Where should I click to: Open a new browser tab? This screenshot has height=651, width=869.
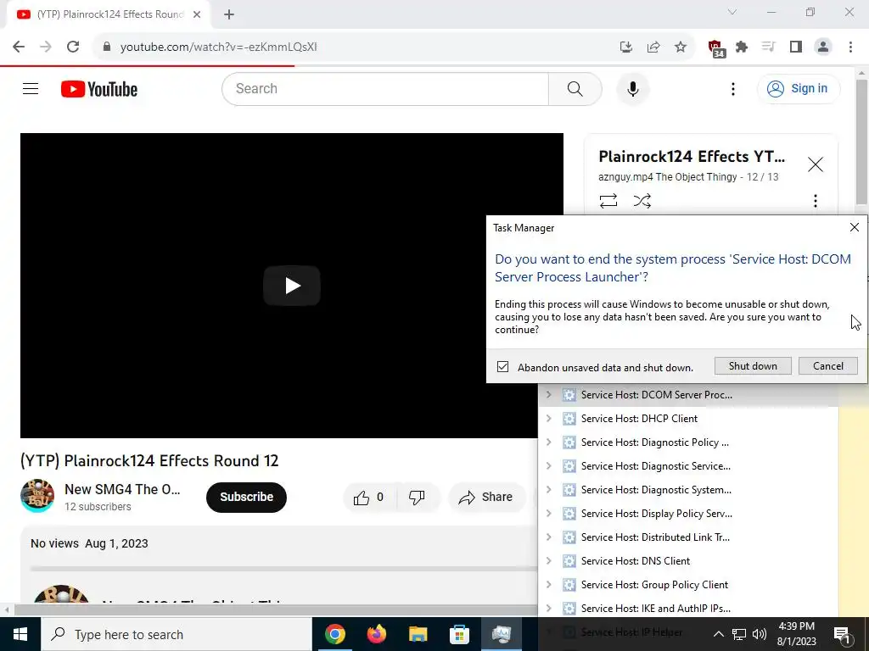click(x=229, y=14)
